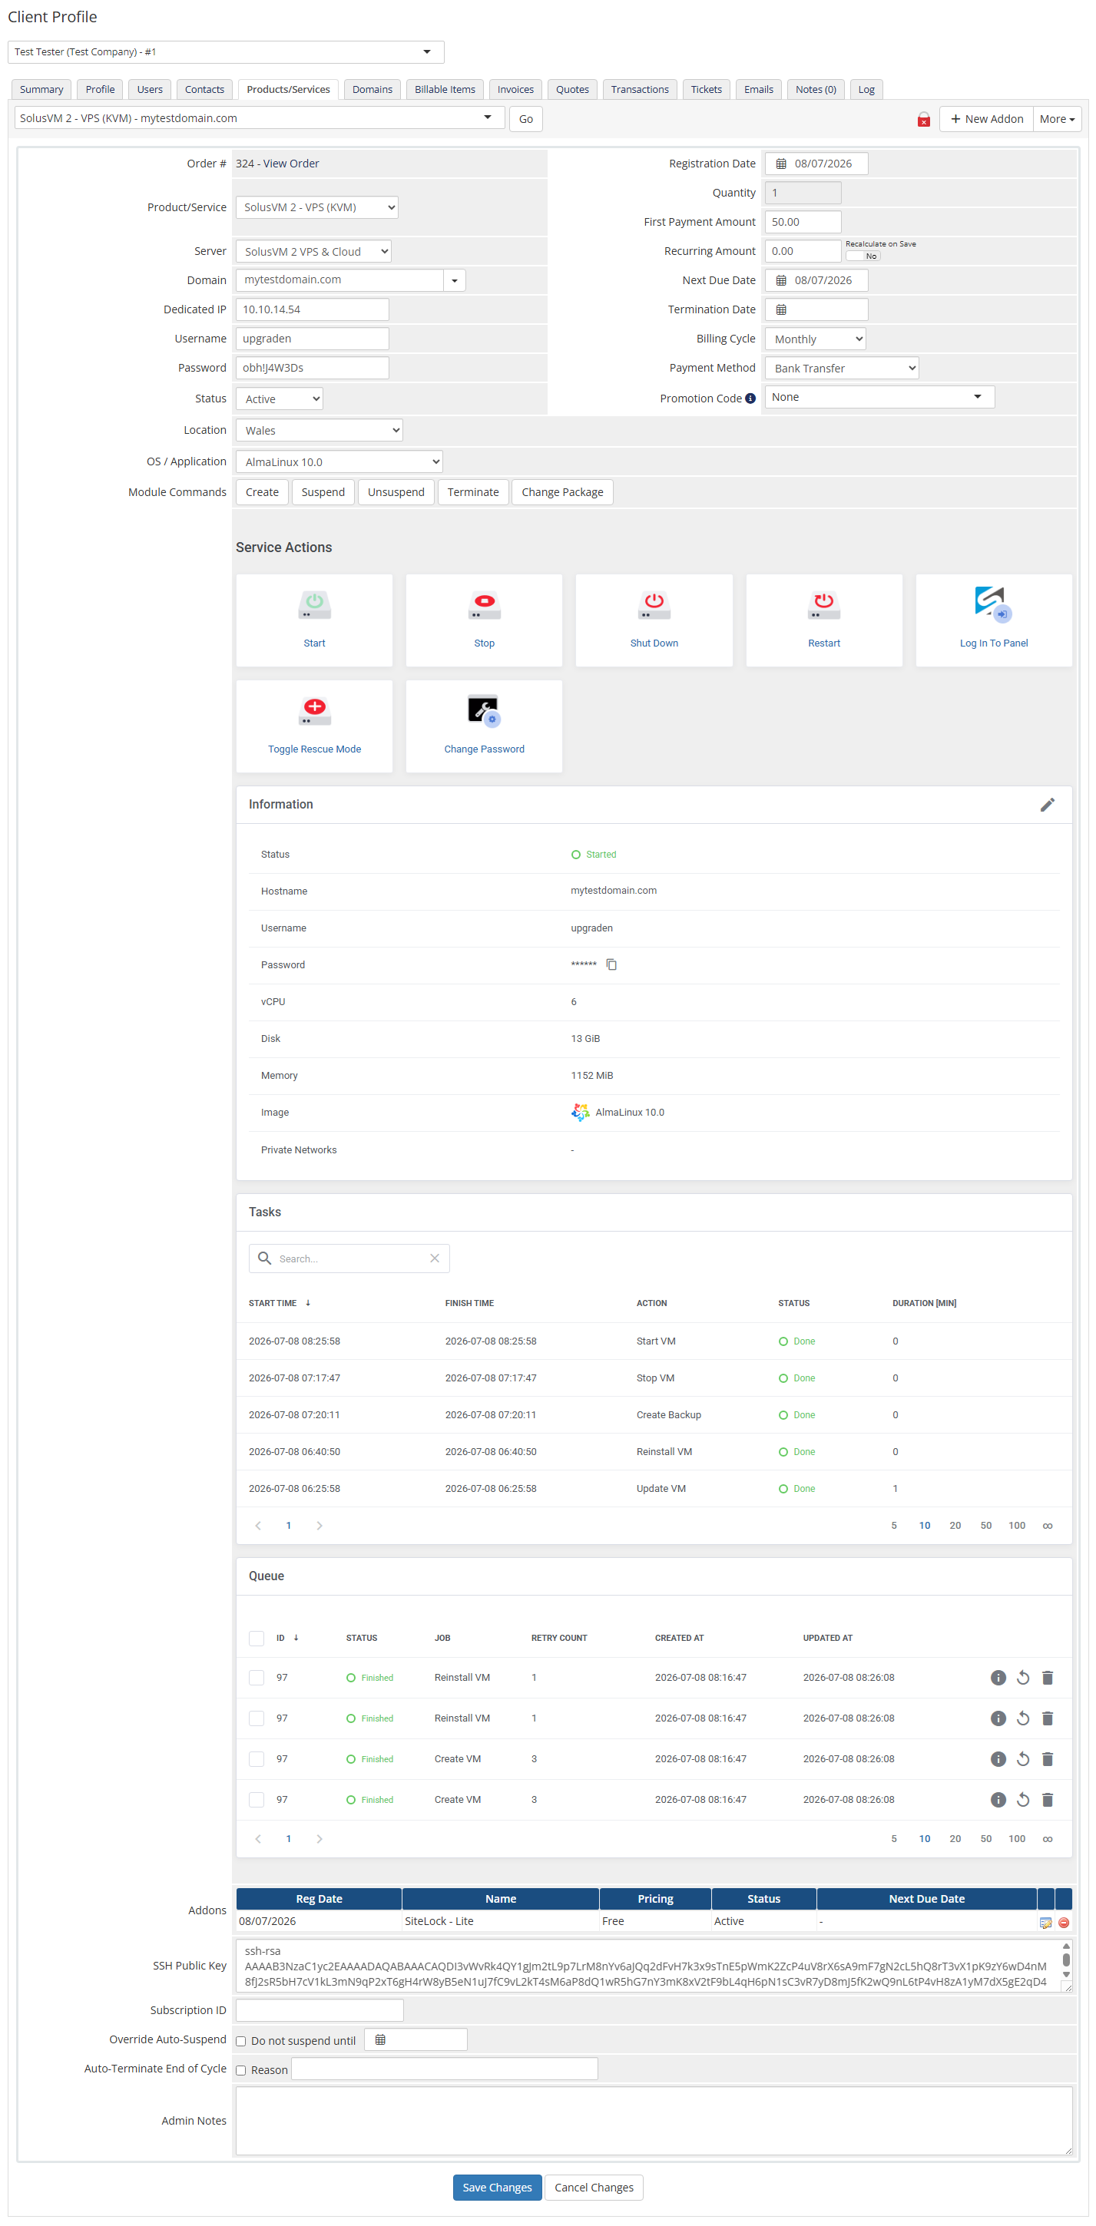The height and width of the screenshot is (2226, 1096).
Task: Toggle the Recalculate on Save switch
Action: tap(862, 256)
